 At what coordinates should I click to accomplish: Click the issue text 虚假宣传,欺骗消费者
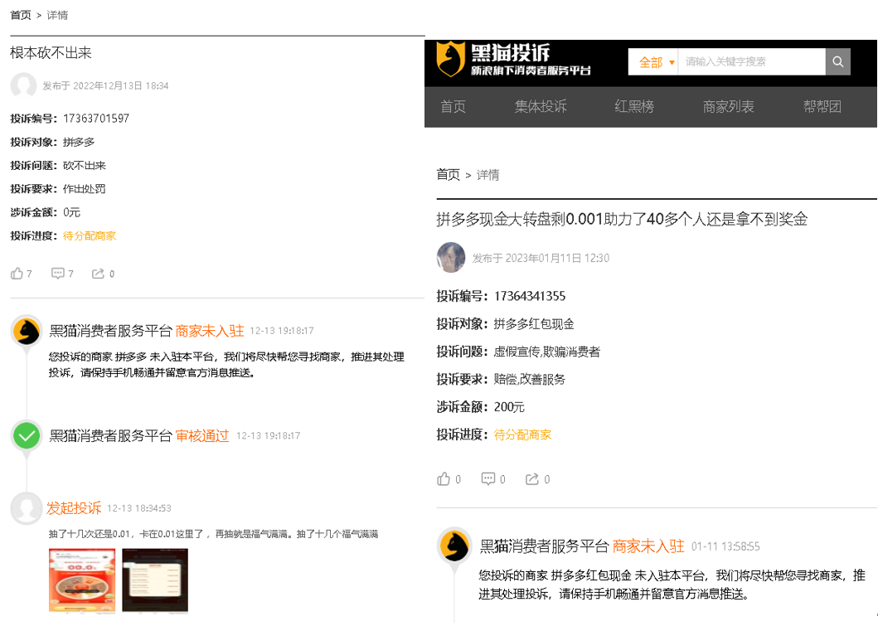pyautogui.click(x=546, y=352)
